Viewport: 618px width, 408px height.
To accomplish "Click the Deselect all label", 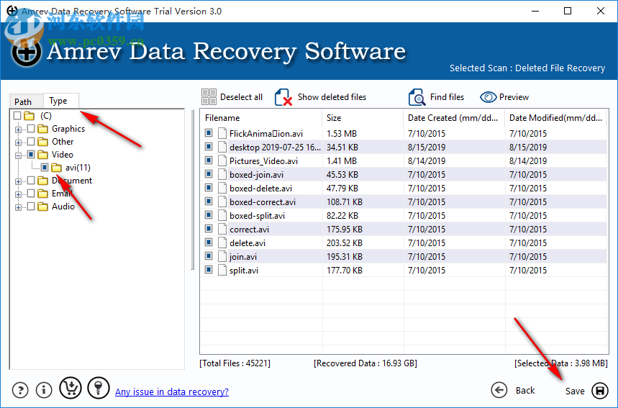I will pyautogui.click(x=241, y=97).
